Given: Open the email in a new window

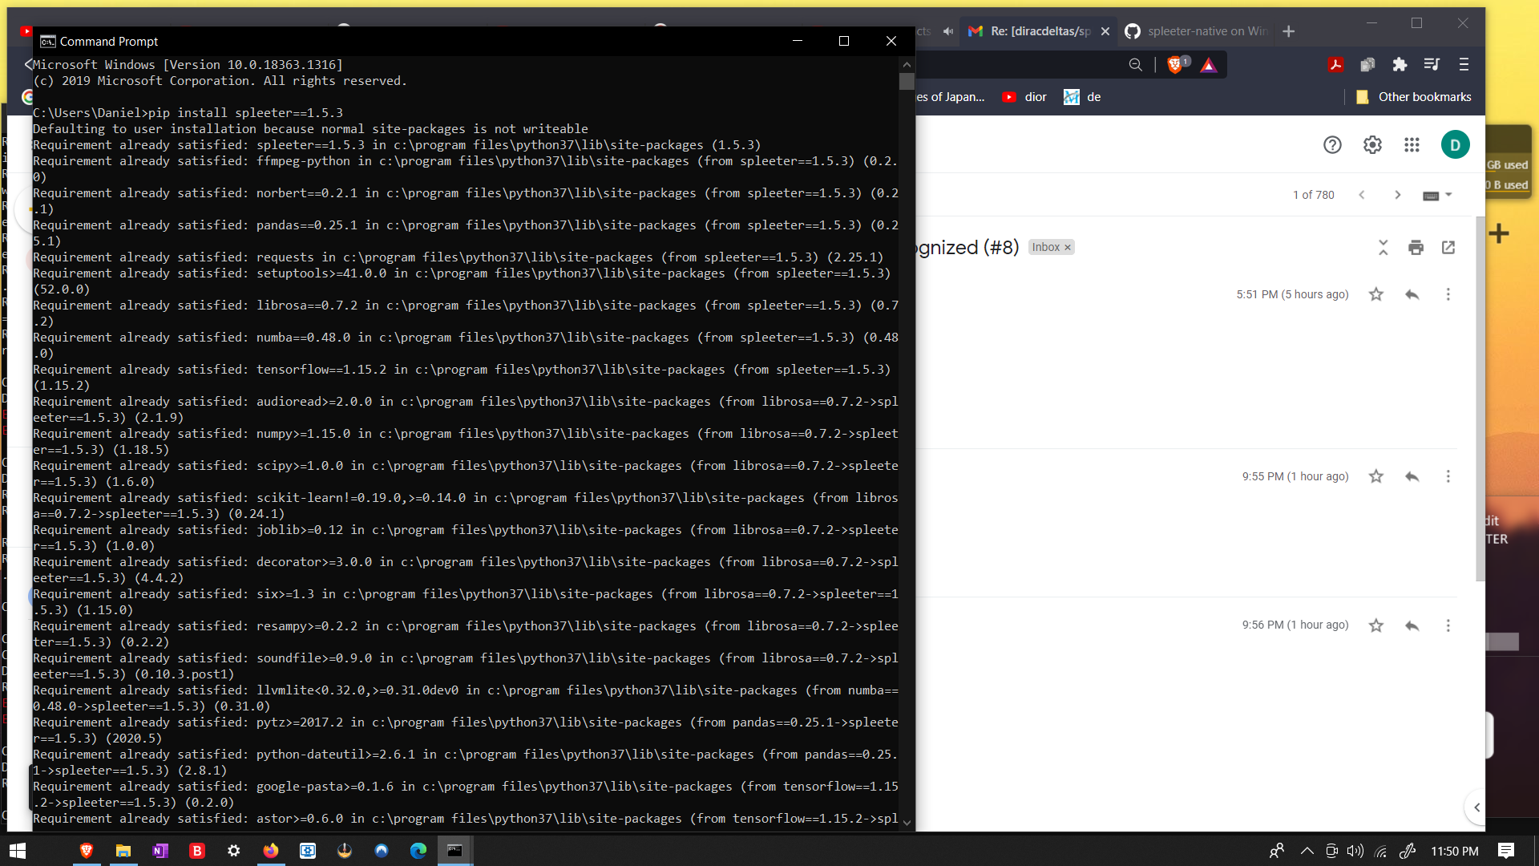Looking at the screenshot, I should pyautogui.click(x=1448, y=248).
